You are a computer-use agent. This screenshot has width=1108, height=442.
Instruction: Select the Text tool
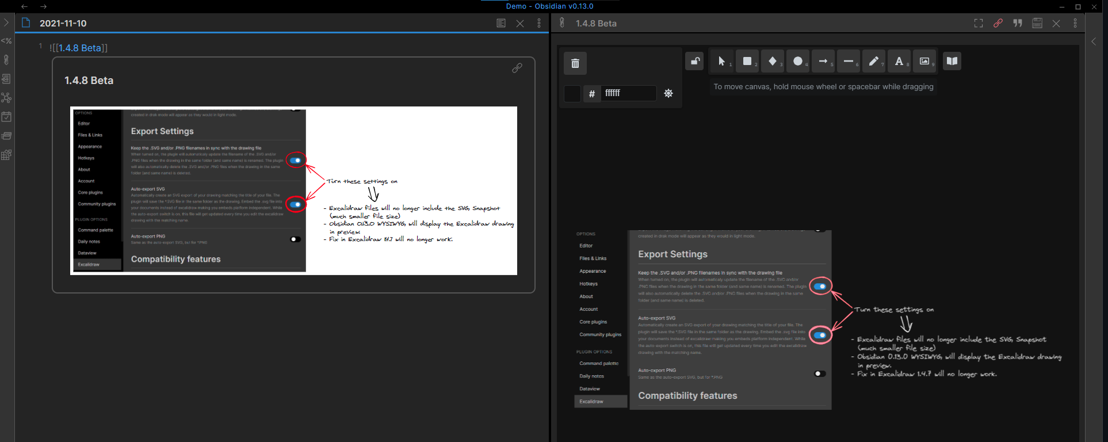pos(899,61)
